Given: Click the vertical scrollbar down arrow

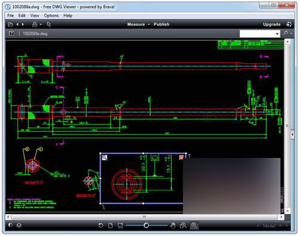Looking at the screenshot, I should (288, 210).
